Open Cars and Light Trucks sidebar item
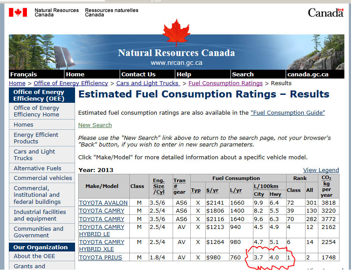This screenshot has height=270, width=351. coord(34,154)
